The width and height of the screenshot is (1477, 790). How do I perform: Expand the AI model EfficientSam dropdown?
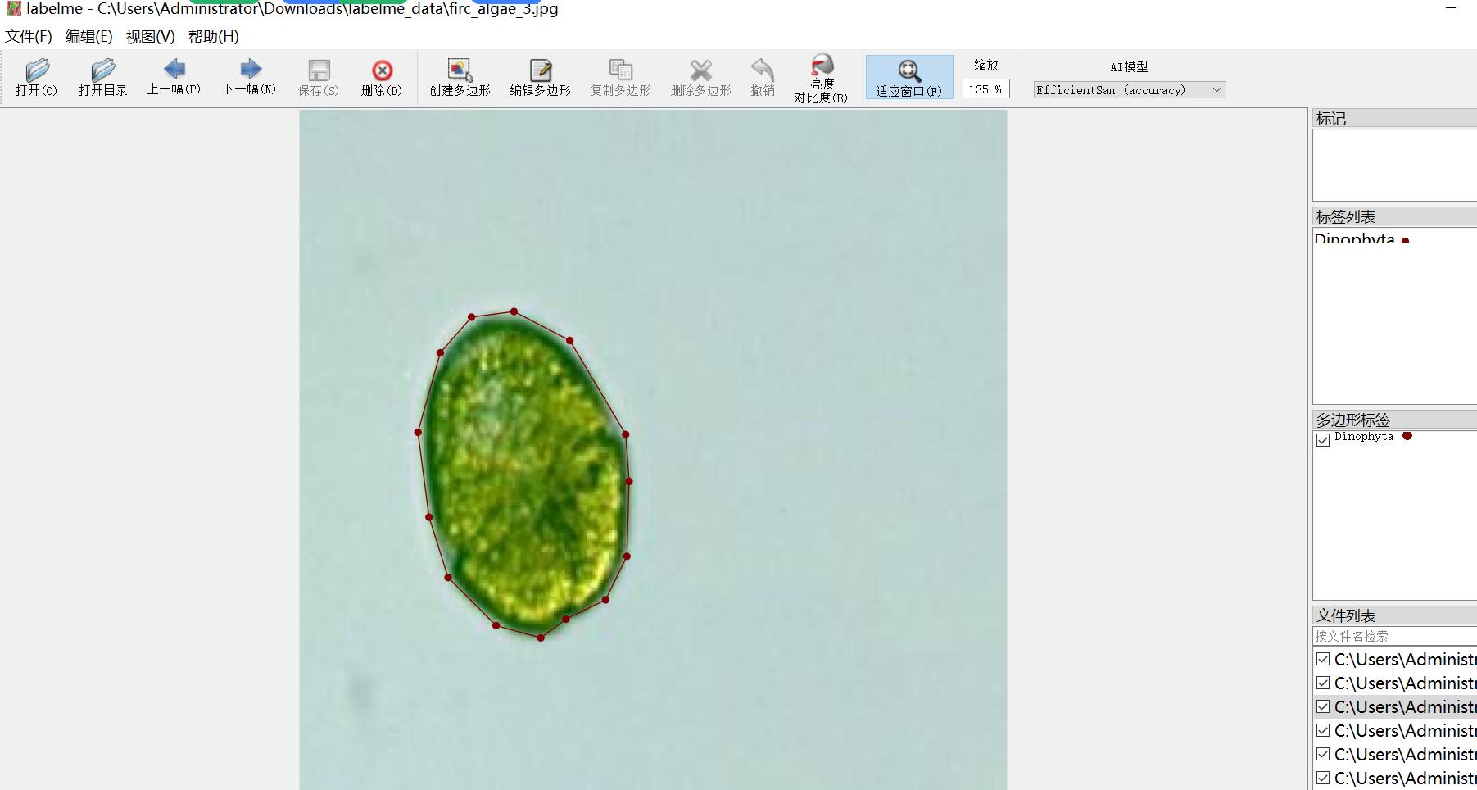click(x=1129, y=90)
